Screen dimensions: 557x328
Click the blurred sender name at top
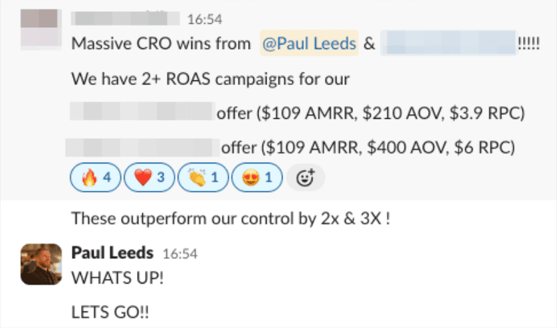(125, 19)
